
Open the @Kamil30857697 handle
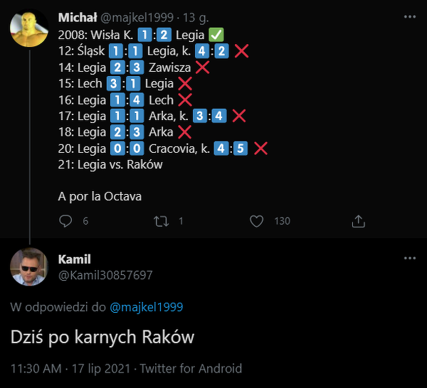tap(105, 274)
